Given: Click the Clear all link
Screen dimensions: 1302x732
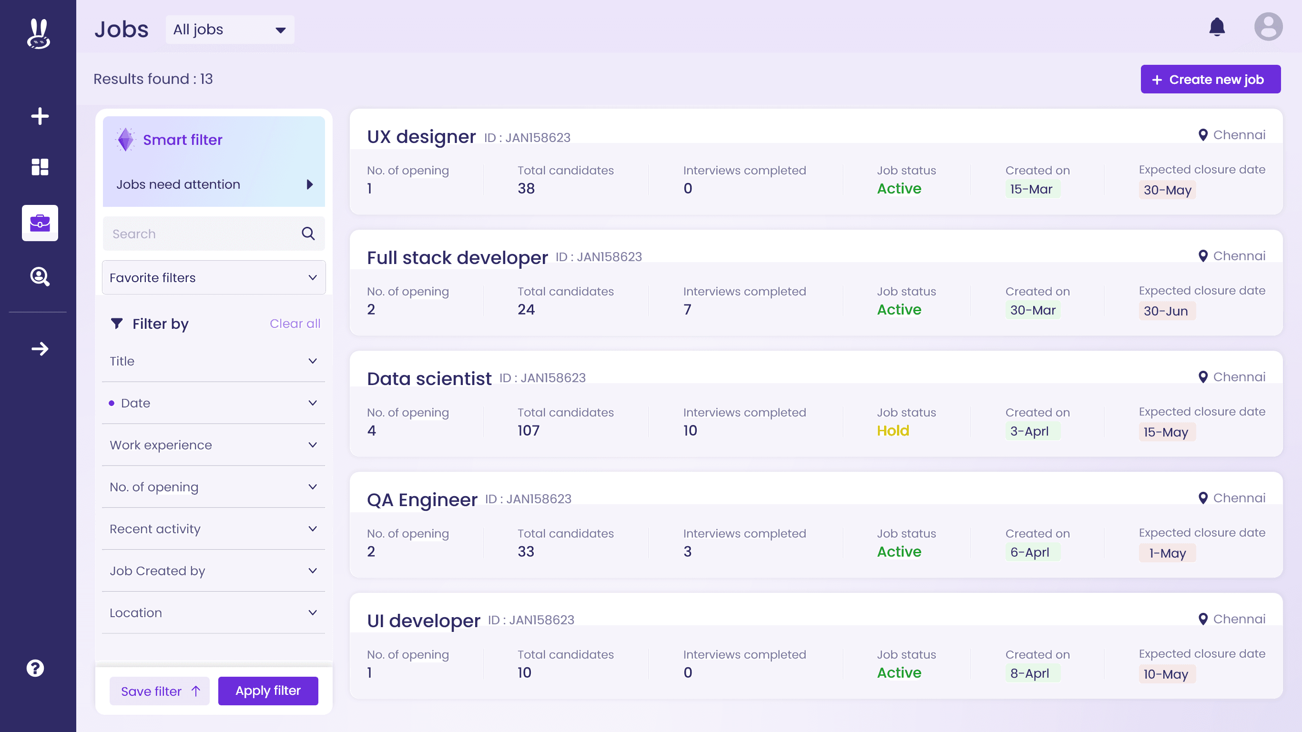Looking at the screenshot, I should coord(295,324).
